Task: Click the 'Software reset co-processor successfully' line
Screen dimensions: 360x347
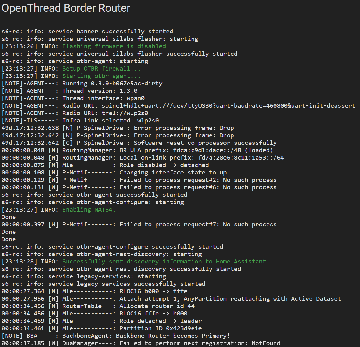Action: pyautogui.click(x=205, y=143)
